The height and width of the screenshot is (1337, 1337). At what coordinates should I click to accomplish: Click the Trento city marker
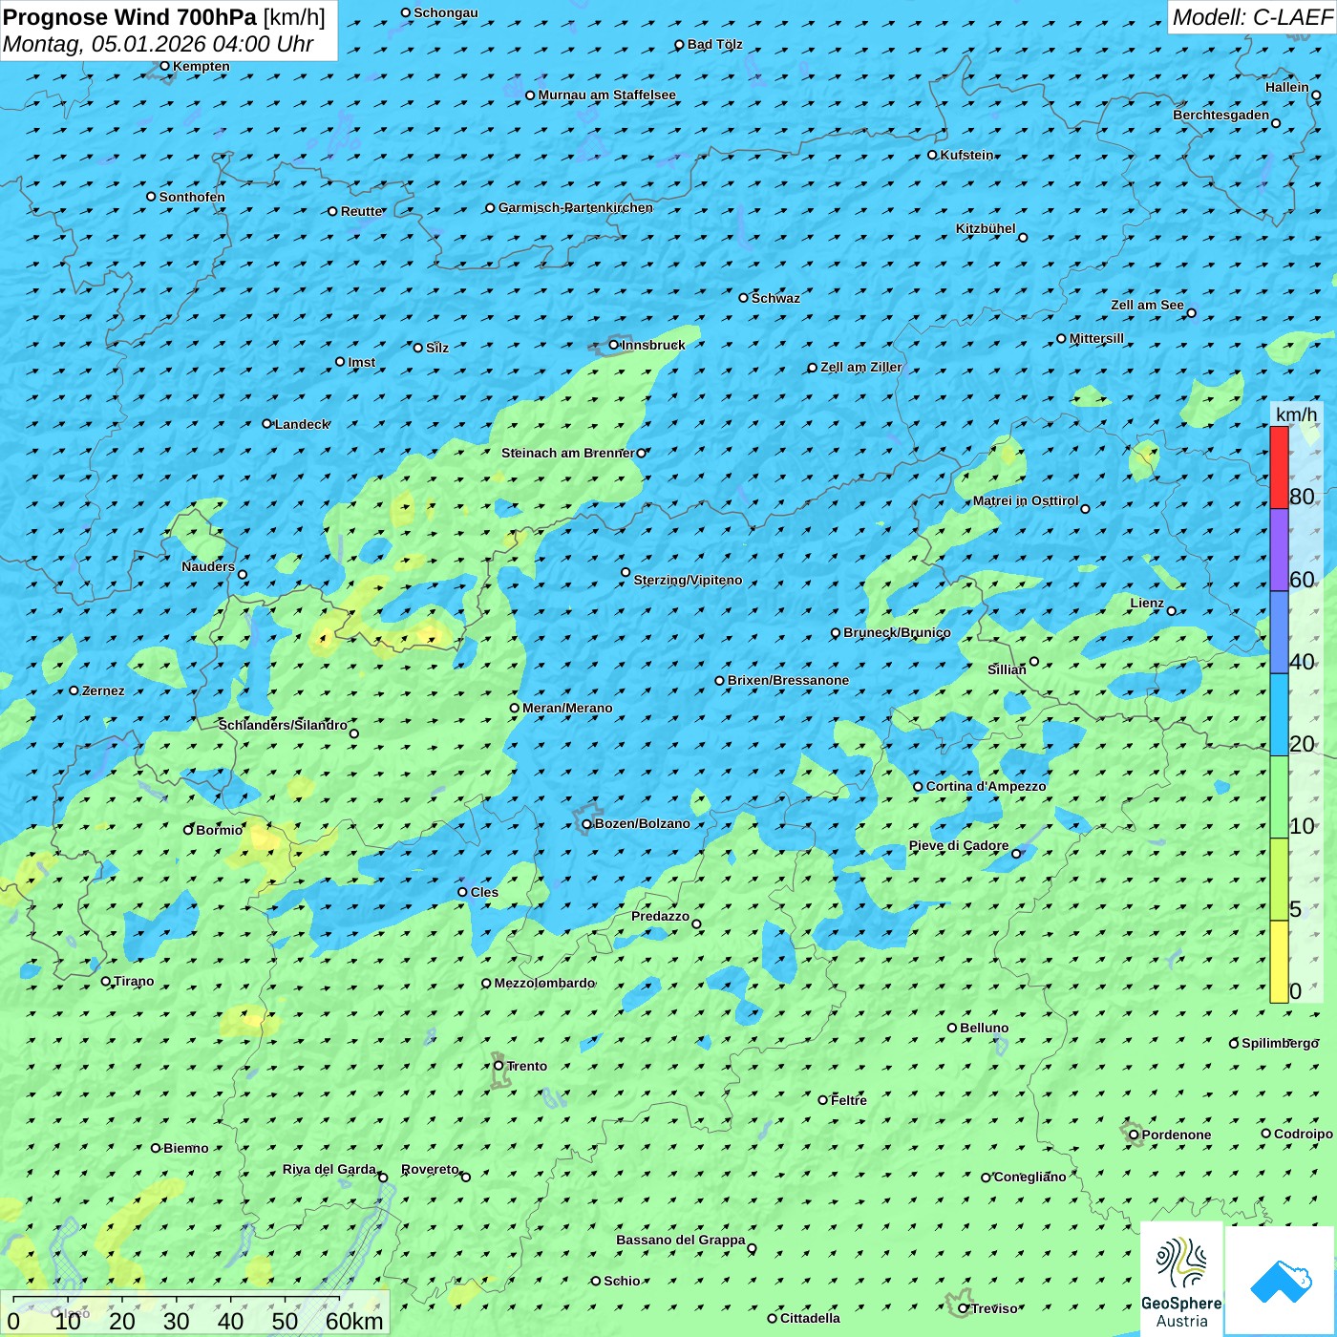coord(499,1066)
